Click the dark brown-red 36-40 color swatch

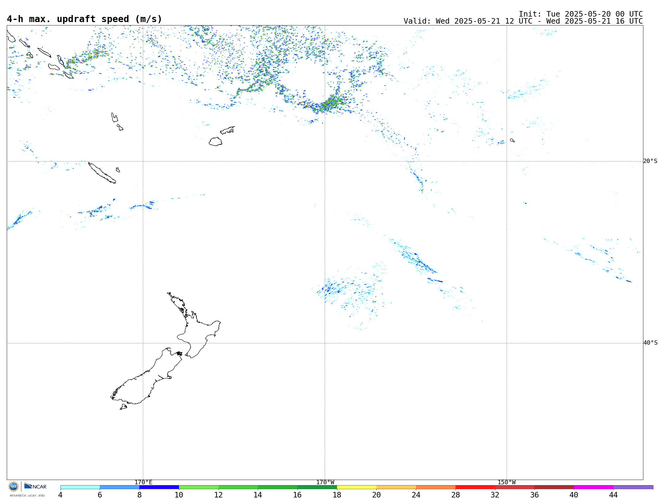coord(554,487)
